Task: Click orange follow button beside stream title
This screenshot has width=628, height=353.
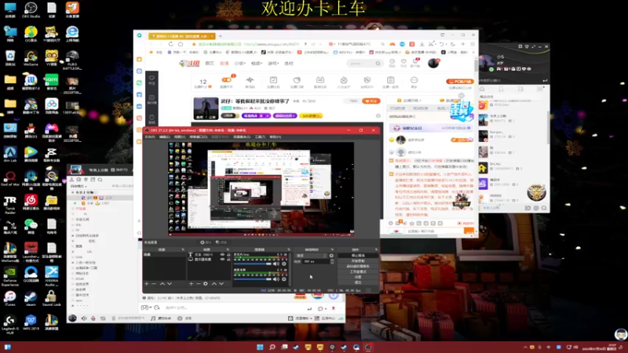Action: tap(371, 101)
